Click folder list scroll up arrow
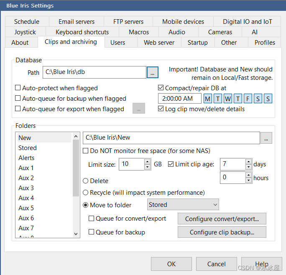Viewport: 286px width, 275px height. tap(76, 136)
